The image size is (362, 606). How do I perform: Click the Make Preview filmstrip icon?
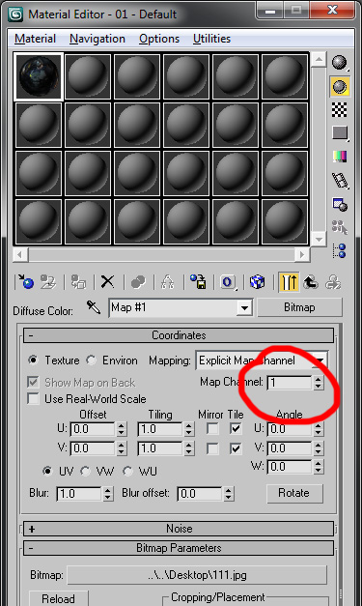[x=340, y=180]
